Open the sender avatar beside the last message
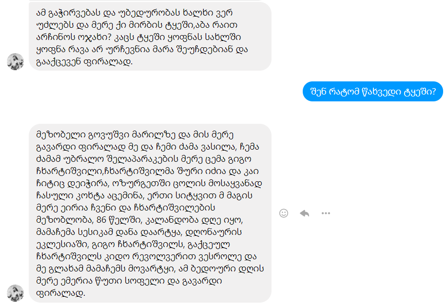The width and height of the screenshot is (448, 308). [16, 293]
